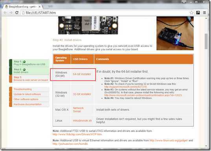Open the Mac OS X Serial driver link

pos(77,111)
